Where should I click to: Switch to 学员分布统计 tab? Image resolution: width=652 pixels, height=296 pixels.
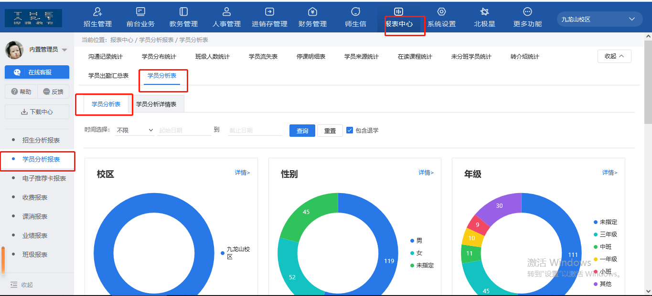click(159, 57)
